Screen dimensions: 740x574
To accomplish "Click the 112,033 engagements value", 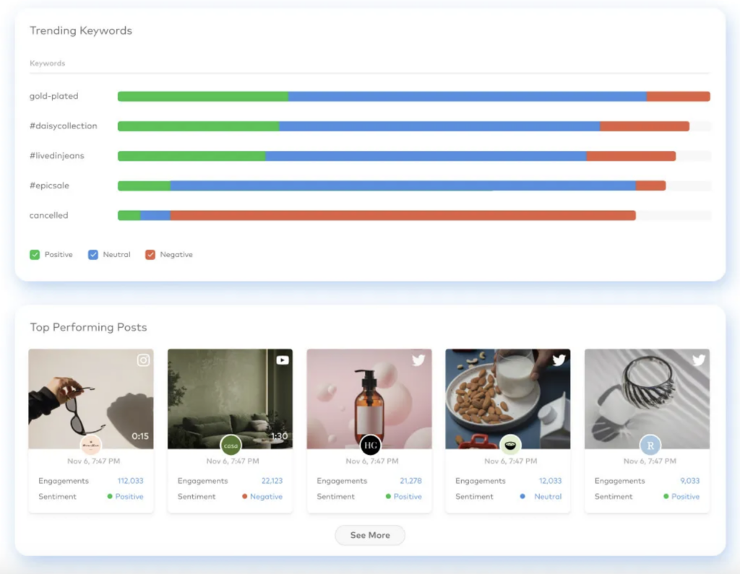I will coord(130,481).
